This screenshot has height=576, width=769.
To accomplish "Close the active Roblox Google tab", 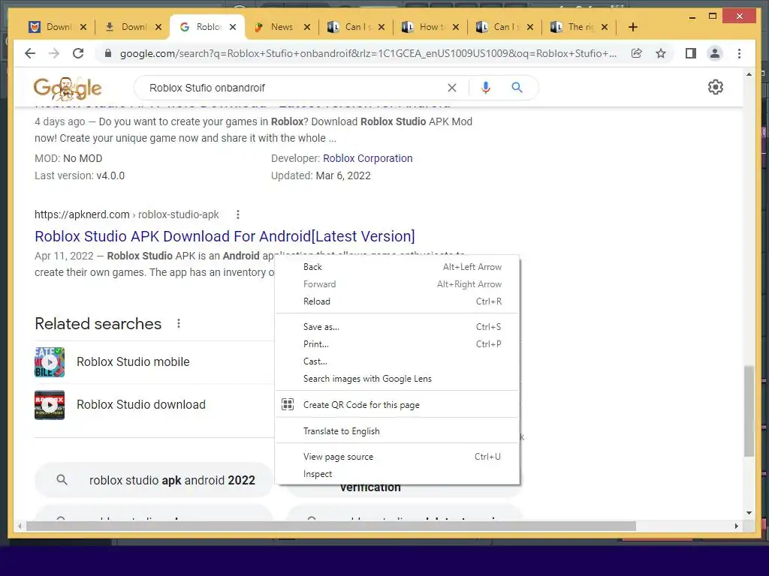I will point(233,27).
